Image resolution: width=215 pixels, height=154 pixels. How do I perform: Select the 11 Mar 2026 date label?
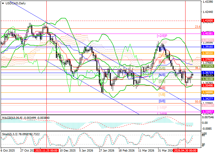tap(146, 150)
